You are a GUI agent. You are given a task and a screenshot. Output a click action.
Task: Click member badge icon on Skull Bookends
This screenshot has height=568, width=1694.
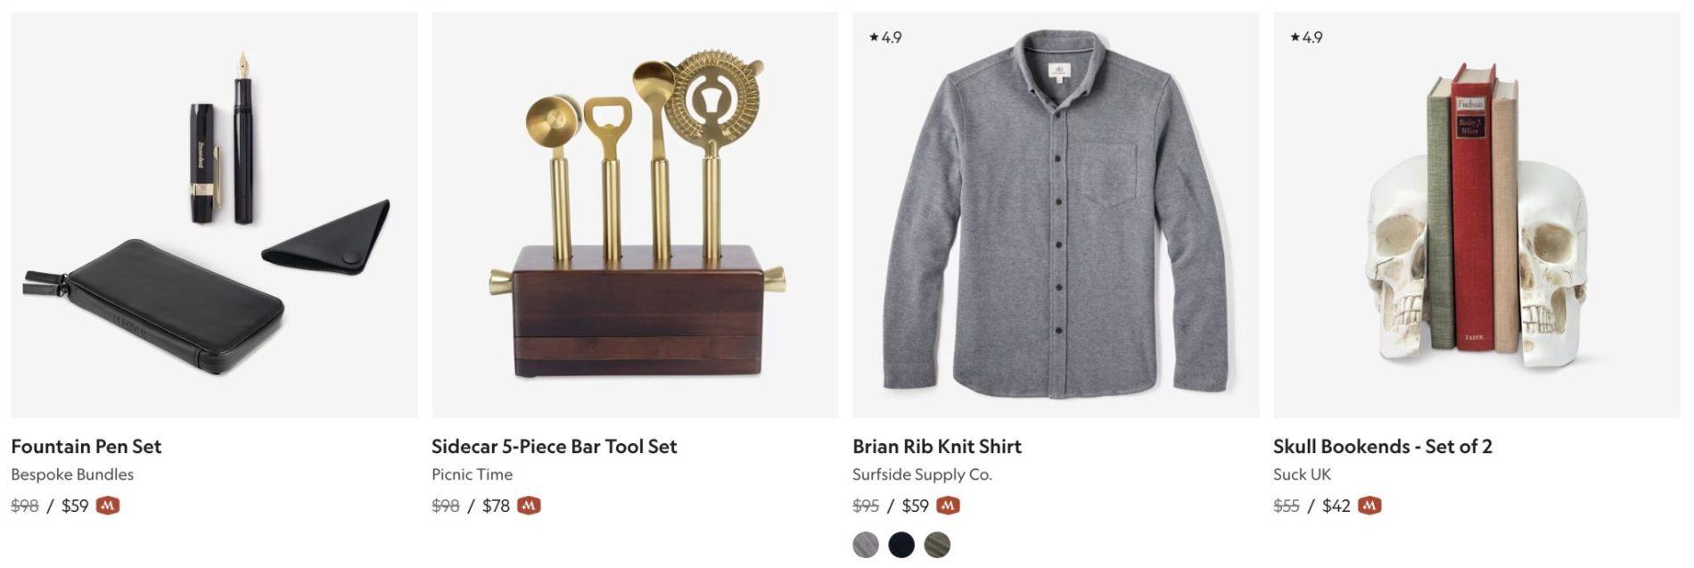pyautogui.click(x=1369, y=506)
